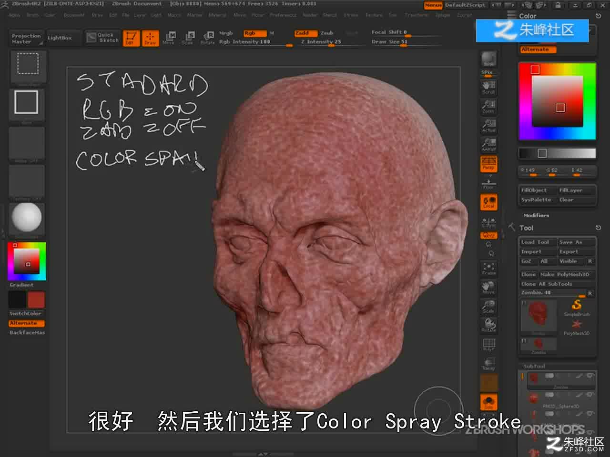Viewport: 610px width, 457px height.
Task: Toggle XYZ rotation mode
Action: 488,236
